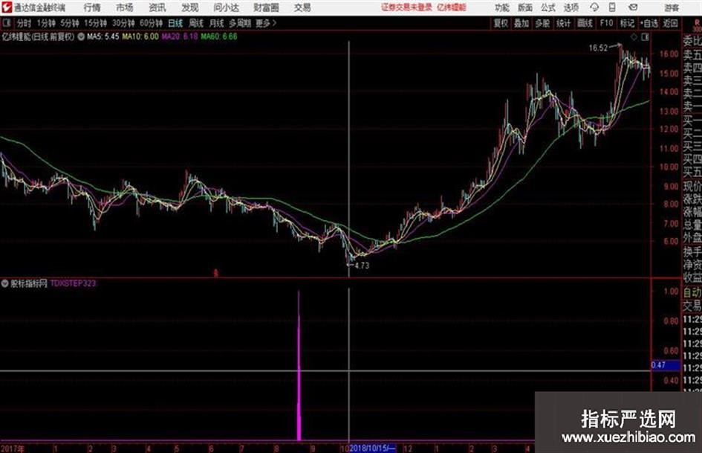Select the 周线 weekly period tab
Viewport: 702px width, 453px height.
tap(196, 23)
